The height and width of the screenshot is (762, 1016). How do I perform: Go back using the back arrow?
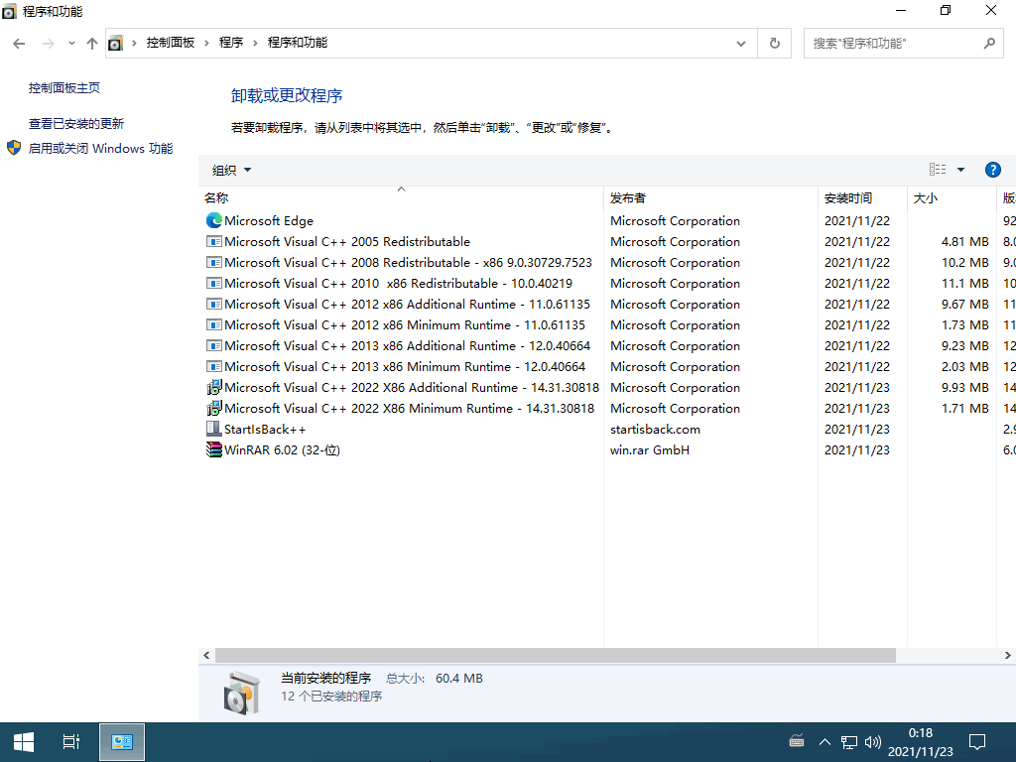(x=20, y=44)
